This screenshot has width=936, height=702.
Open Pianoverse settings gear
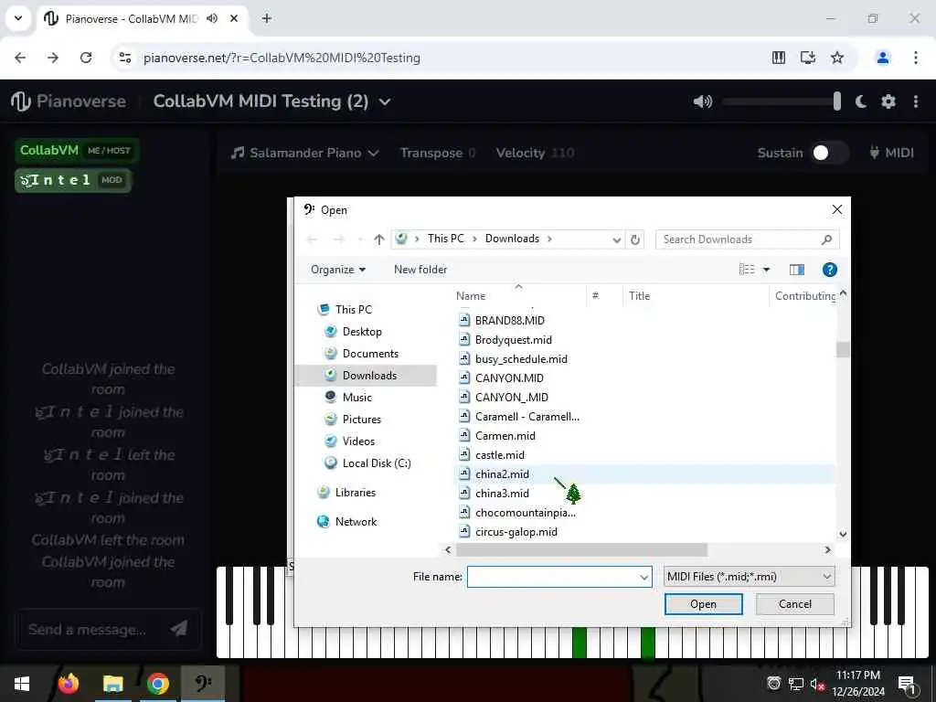(x=888, y=101)
